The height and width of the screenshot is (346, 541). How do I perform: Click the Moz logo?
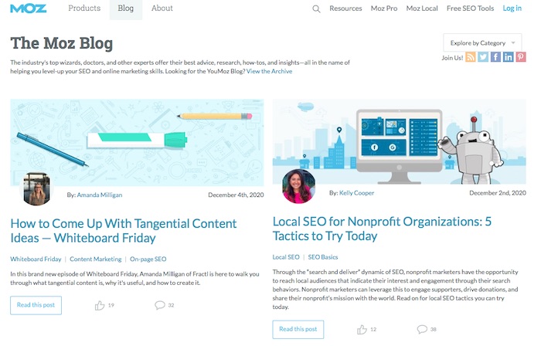click(x=29, y=8)
